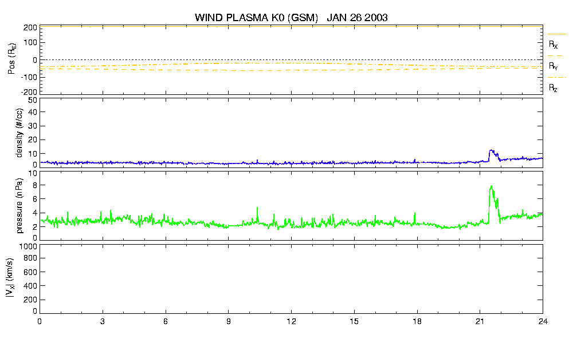Click the Rx legend label
This screenshot has height=343, width=569.
(x=553, y=45)
